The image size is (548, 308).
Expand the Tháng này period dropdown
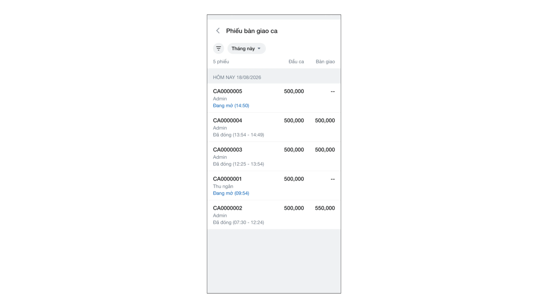pyautogui.click(x=247, y=48)
